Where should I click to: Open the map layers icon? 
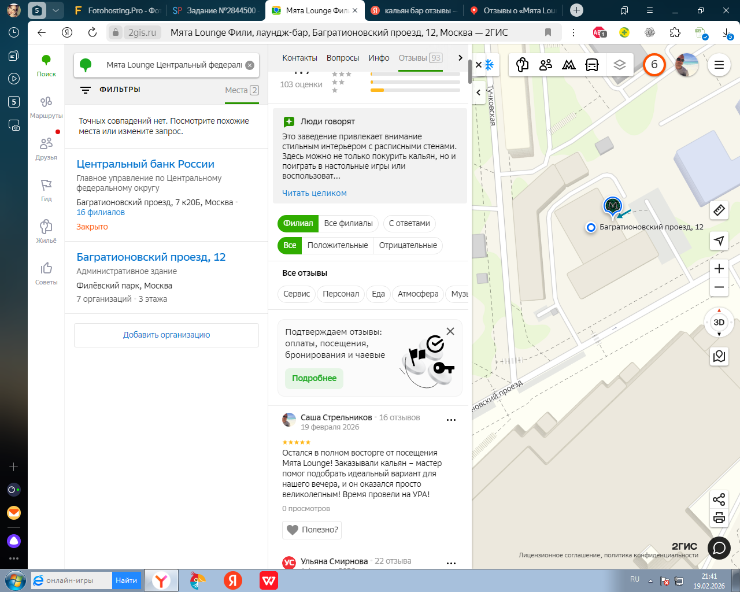(620, 65)
